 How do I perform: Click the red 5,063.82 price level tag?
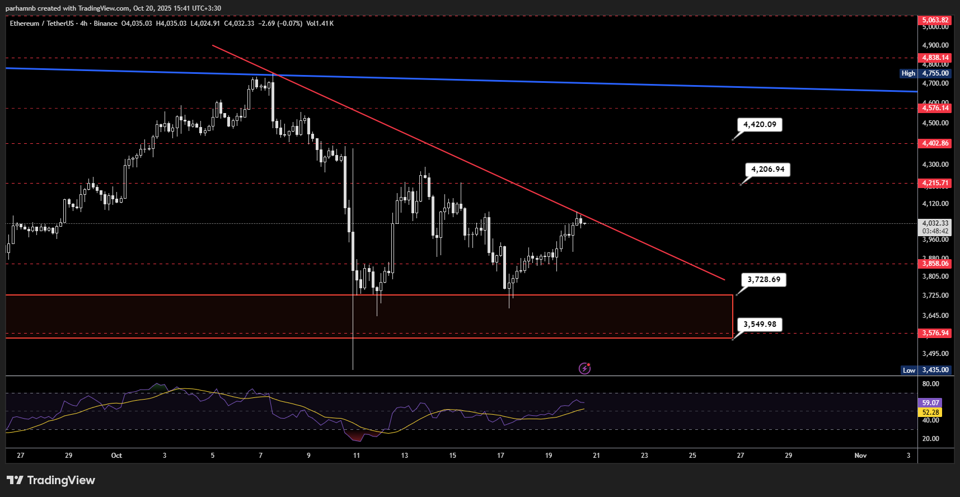935,20
